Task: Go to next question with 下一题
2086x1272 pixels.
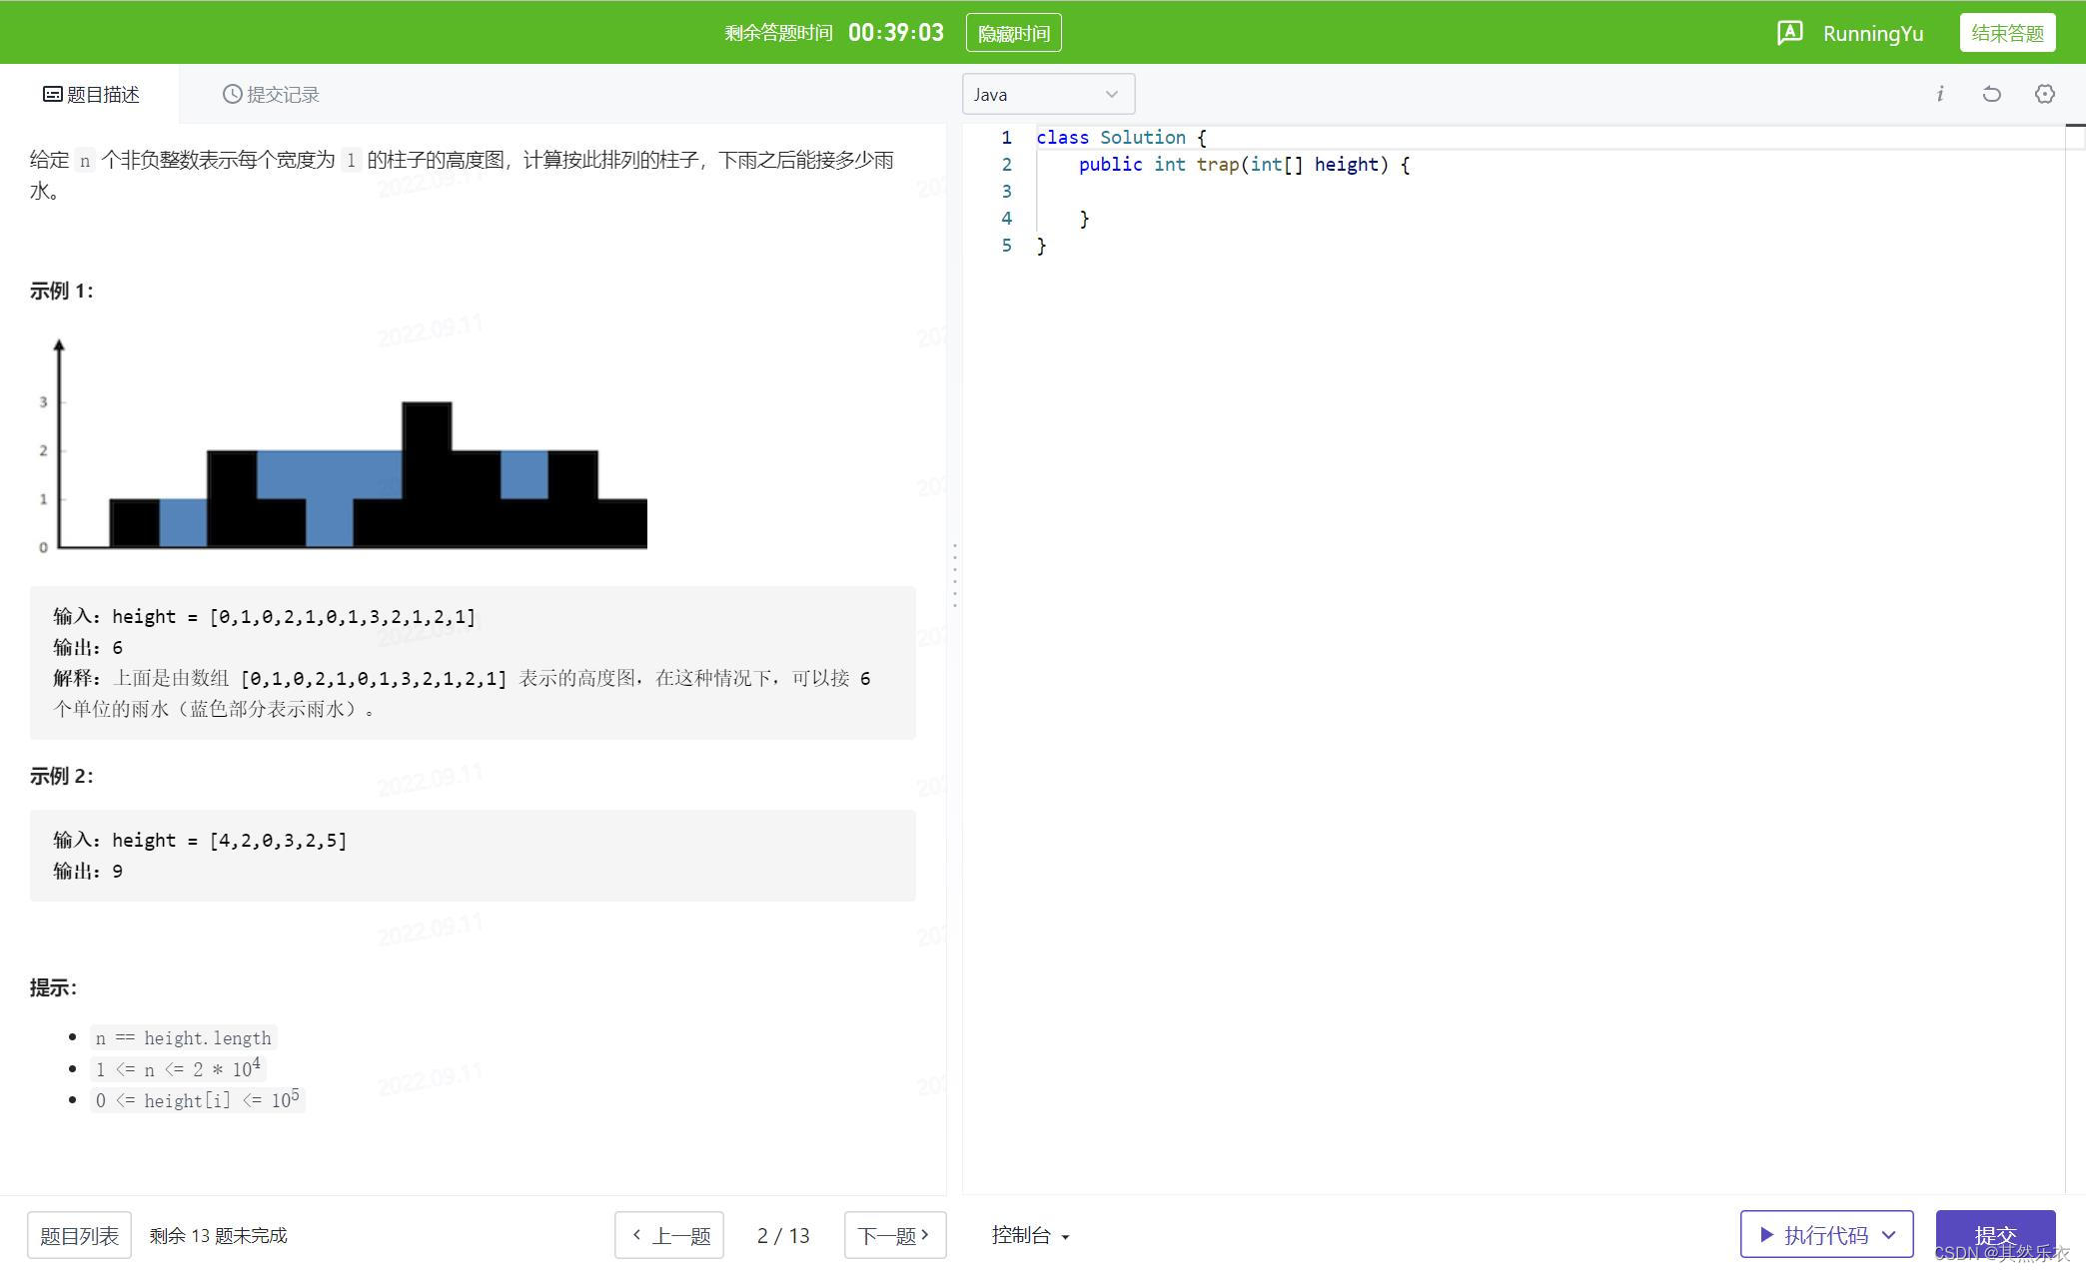Action: coord(894,1235)
